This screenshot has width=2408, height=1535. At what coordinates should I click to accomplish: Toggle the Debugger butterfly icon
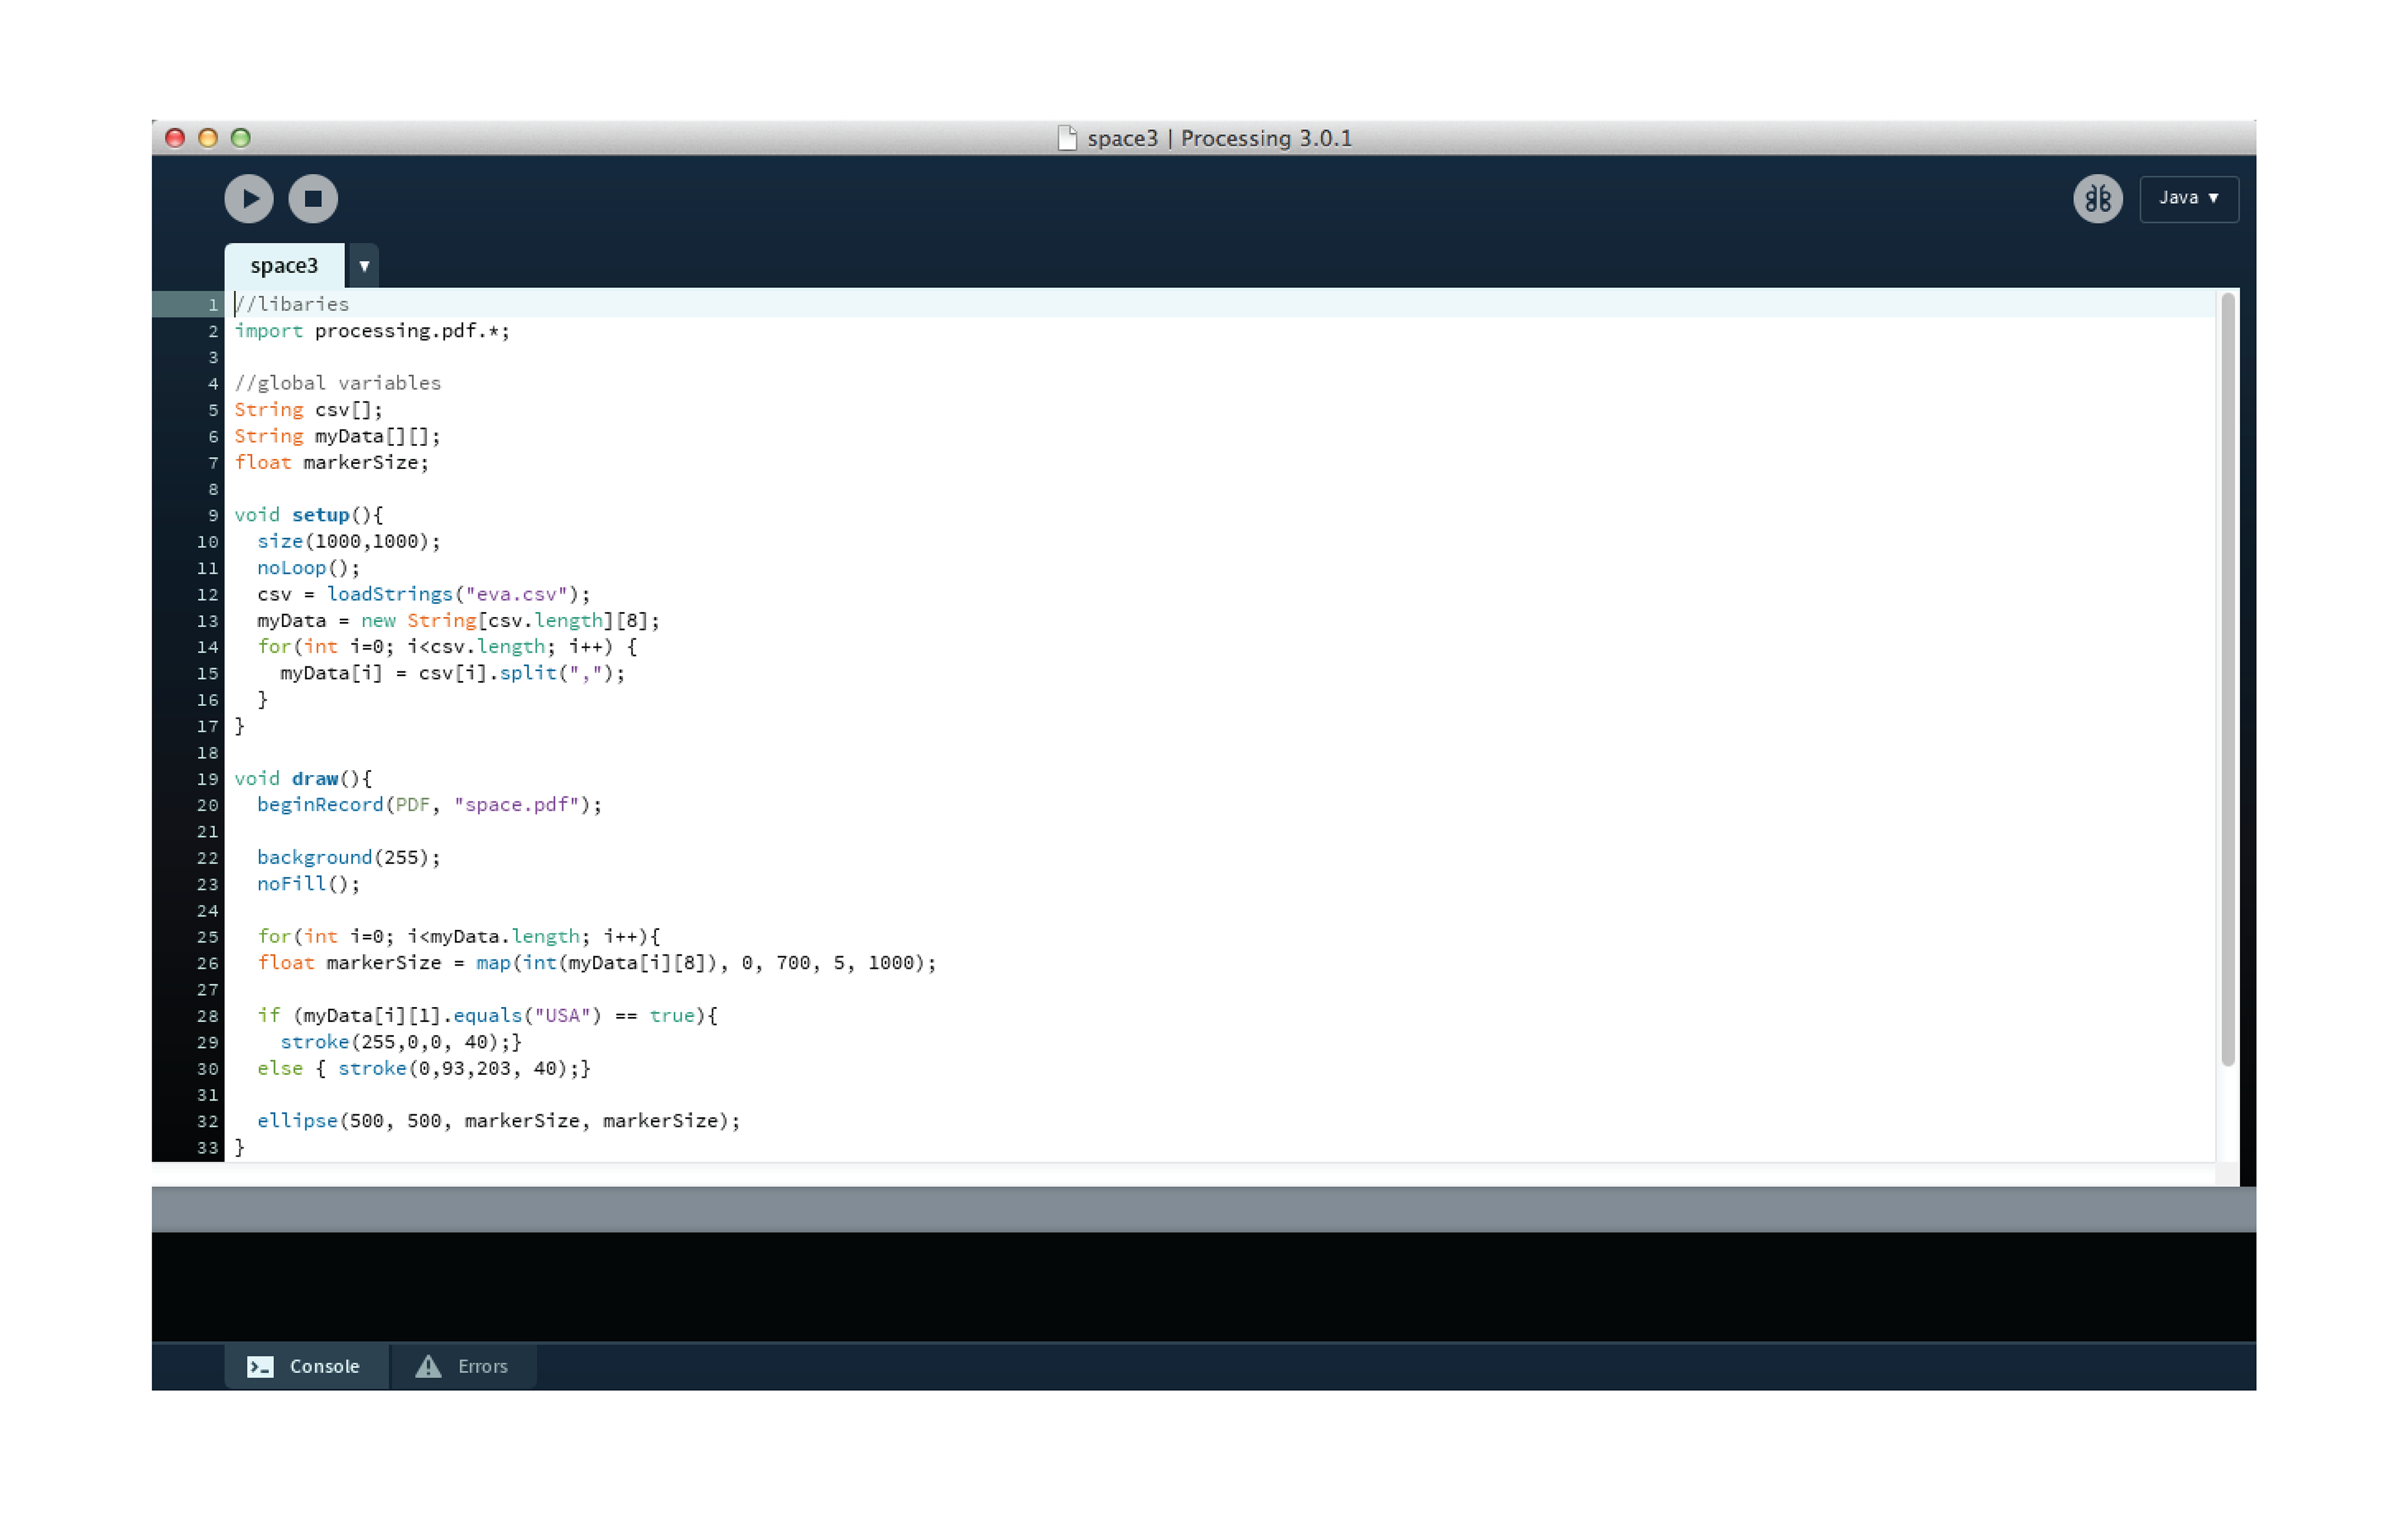[2097, 198]
